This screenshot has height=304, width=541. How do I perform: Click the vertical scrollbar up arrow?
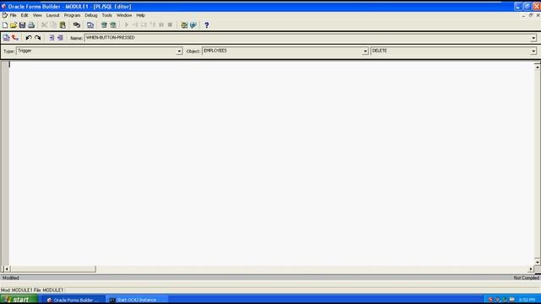click(538, 67)
